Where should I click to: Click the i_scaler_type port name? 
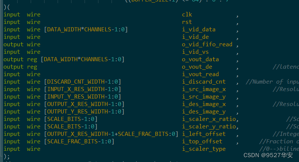[x=204, y=149]
